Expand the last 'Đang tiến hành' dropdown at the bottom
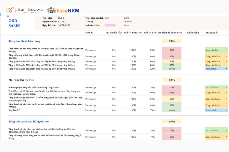The height and width of the screenshot is (152, 229). click(x=226, y=137)
